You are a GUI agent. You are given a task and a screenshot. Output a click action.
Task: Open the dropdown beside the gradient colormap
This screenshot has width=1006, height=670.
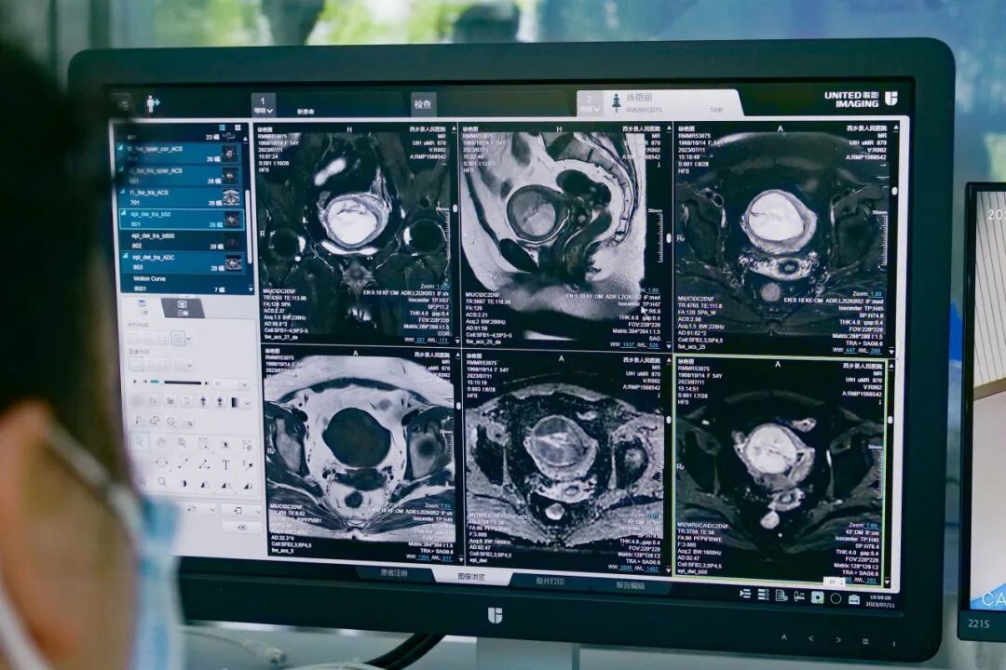248,403
